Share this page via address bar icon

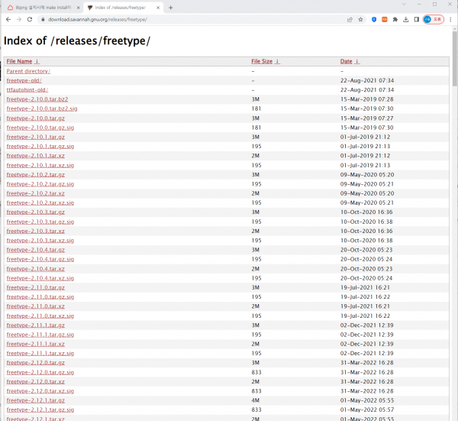(x=350, y=20)
